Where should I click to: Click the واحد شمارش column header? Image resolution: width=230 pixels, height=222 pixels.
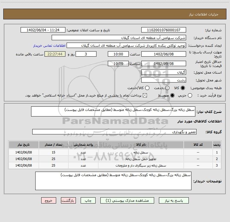pos(83,145)
